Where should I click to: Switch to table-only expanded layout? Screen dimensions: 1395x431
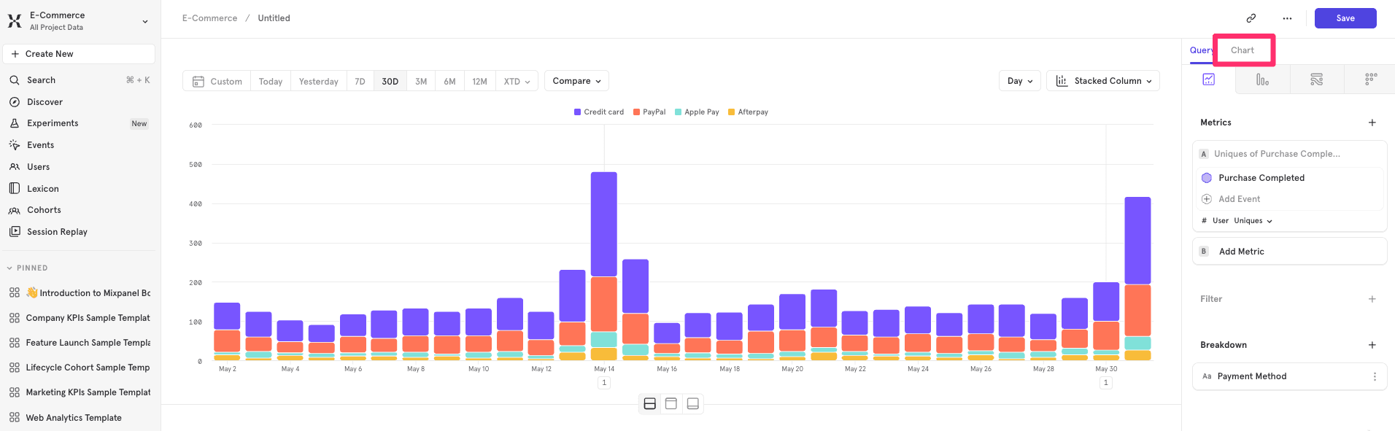point(693,404)
